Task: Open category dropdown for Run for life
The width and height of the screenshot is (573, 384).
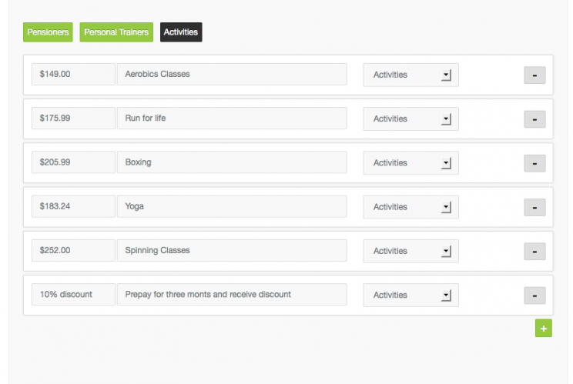Action: tap(410, 119)
